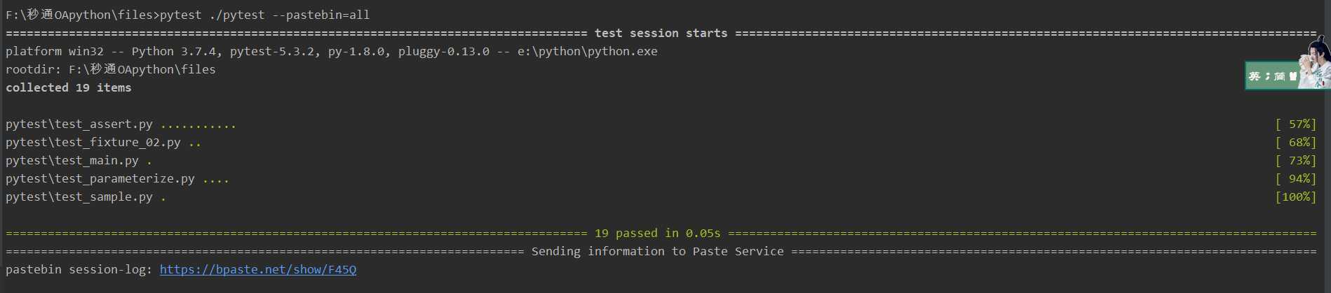
Task: Open the bpaste.net session-log link
Action: [x=258, y=270]
